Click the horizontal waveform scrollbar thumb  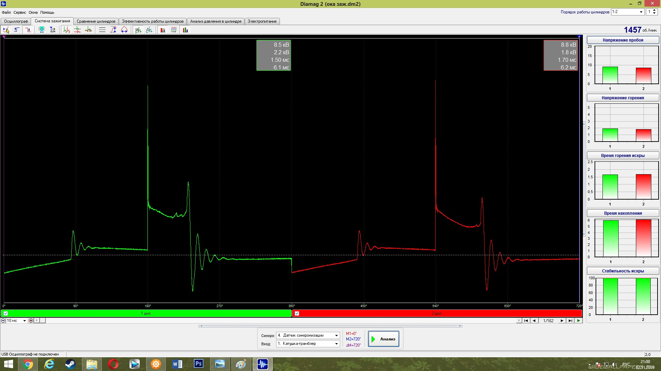click(43, 321)
